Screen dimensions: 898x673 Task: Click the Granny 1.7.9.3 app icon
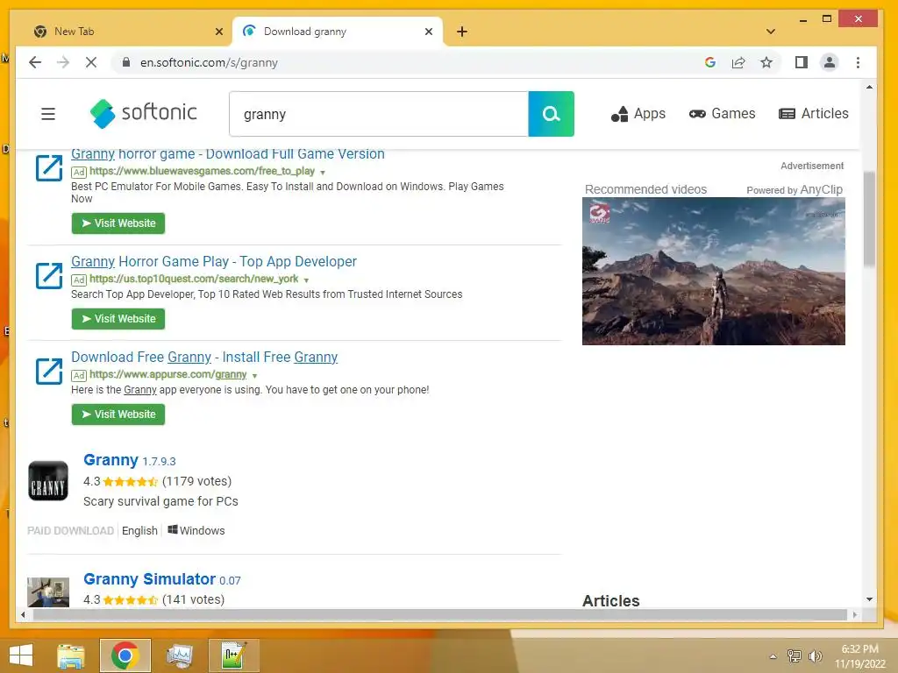click(48, 481)
